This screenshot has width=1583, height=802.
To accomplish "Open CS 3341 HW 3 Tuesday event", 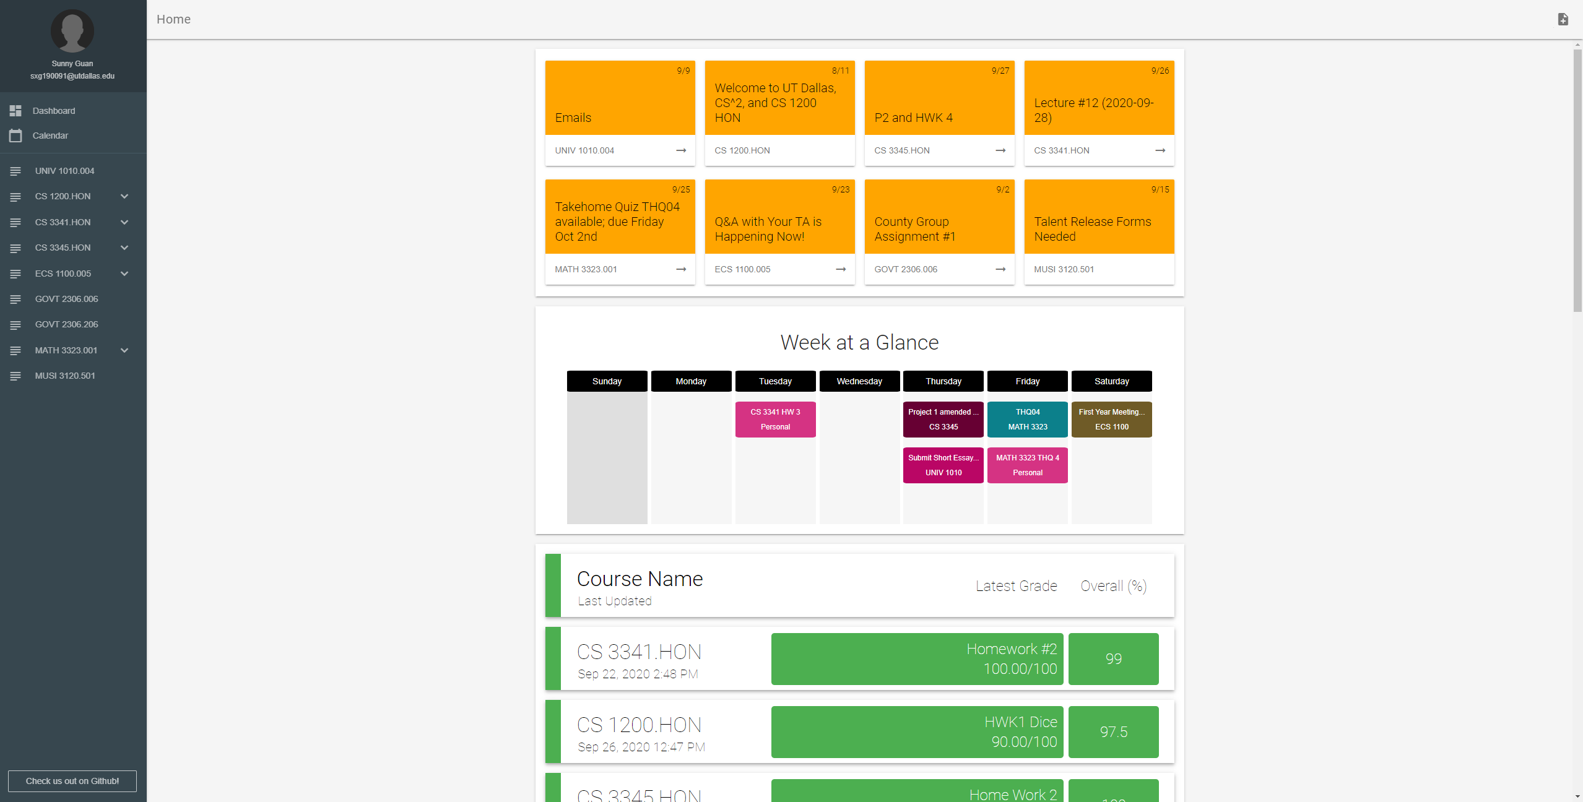I will point(775,420).
